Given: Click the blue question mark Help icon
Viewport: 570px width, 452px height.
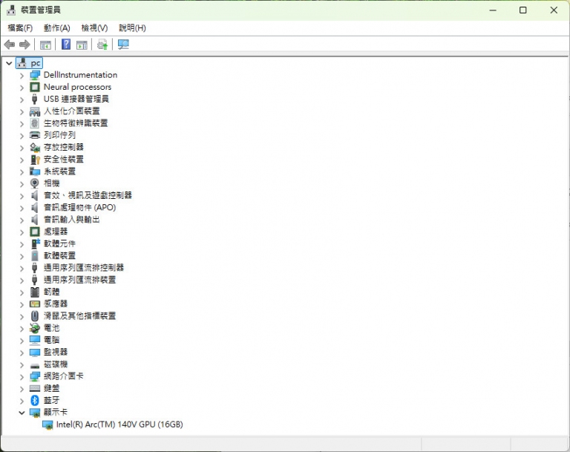Looking at the screenshot, I should [66, 45].
